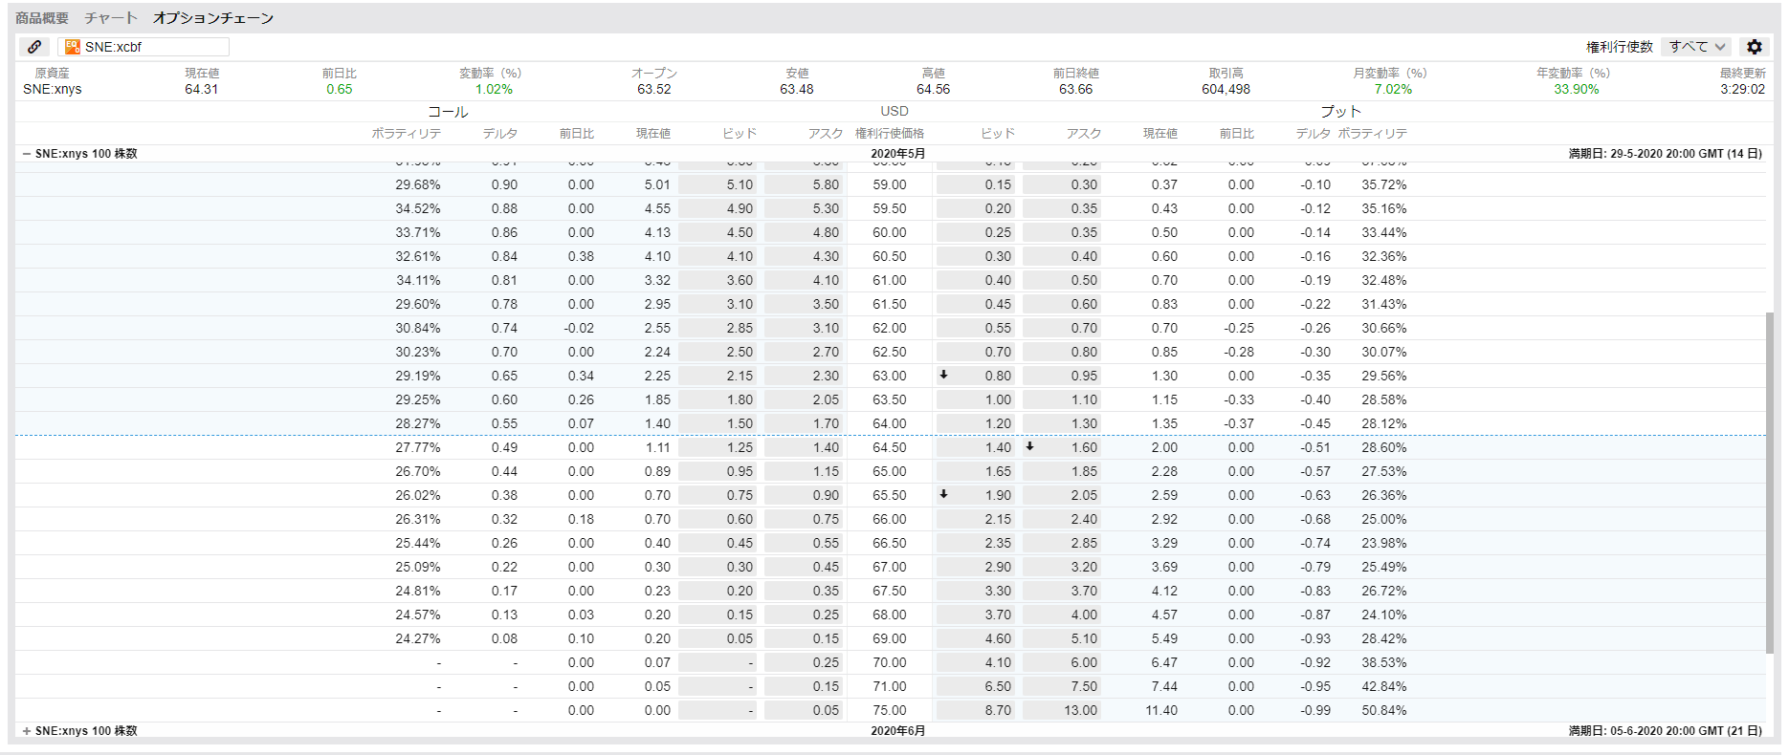Click call ask 1.40 at strike 64.50
This screenshot has width=1789, height=755.
804,447
